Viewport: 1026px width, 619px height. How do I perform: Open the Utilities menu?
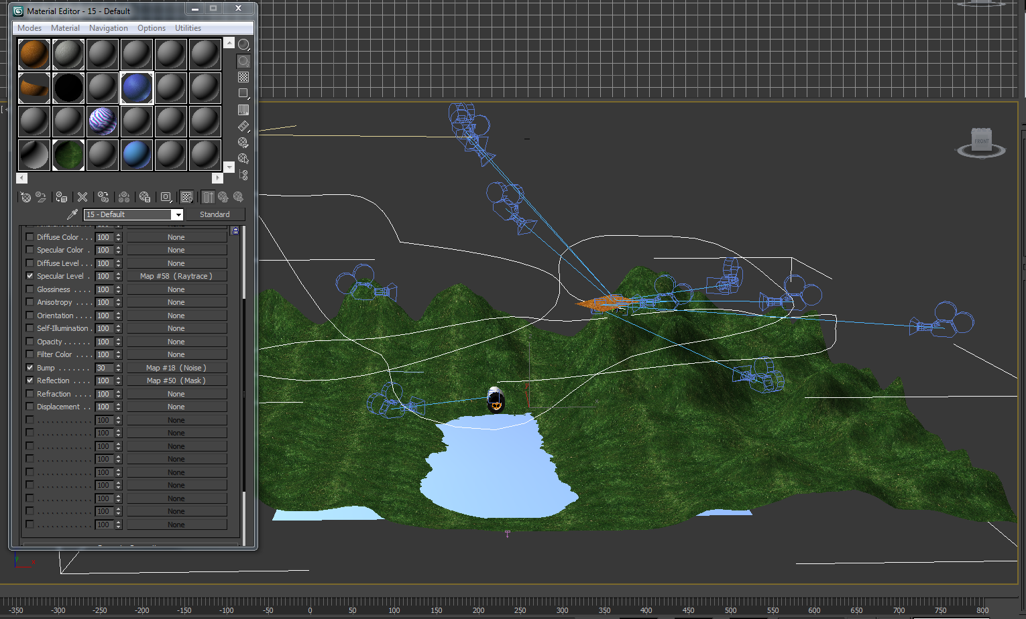pyautogui.click(x=188, y=28)
